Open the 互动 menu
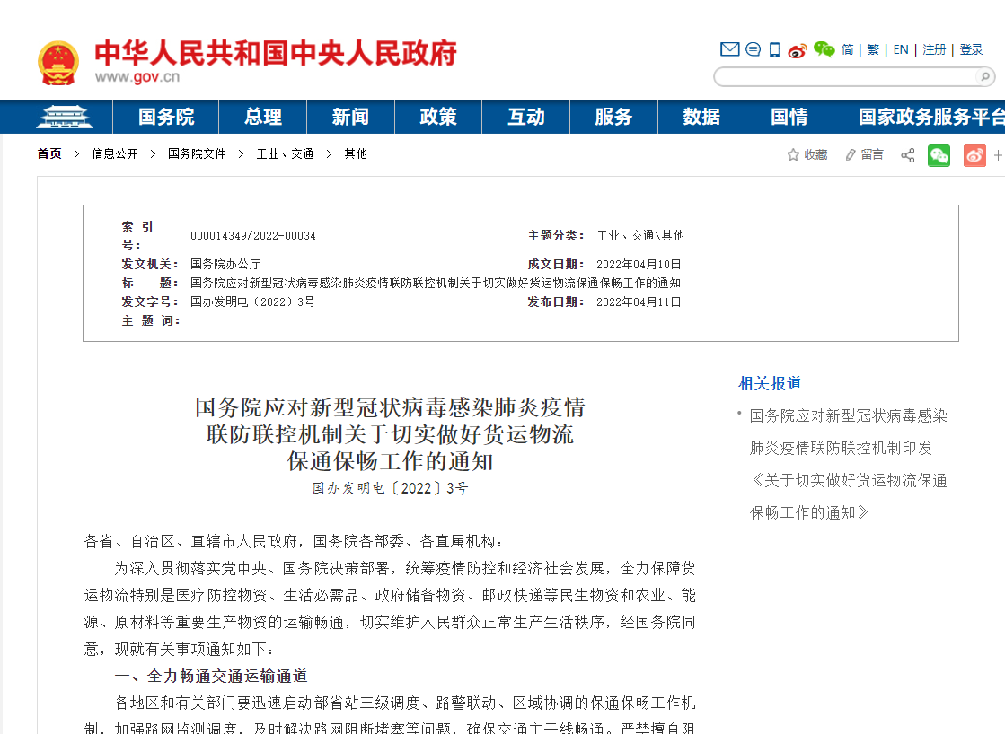 [526, 117]
